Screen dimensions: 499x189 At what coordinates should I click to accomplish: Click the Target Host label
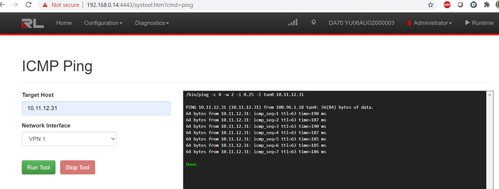coord(38,95)
